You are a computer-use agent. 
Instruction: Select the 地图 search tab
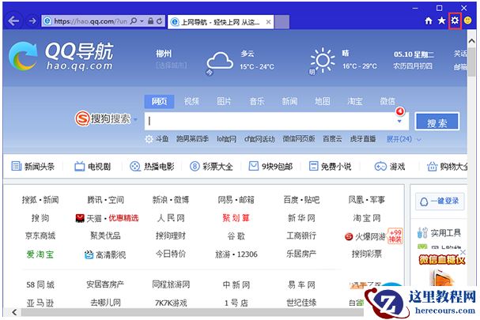pos(323,101)
